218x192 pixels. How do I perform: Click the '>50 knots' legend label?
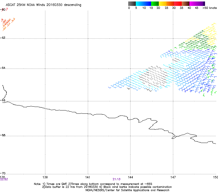coord(209,8)
